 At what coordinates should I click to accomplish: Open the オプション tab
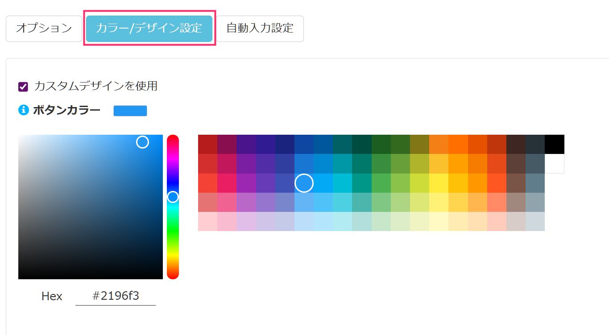(44, 29)
